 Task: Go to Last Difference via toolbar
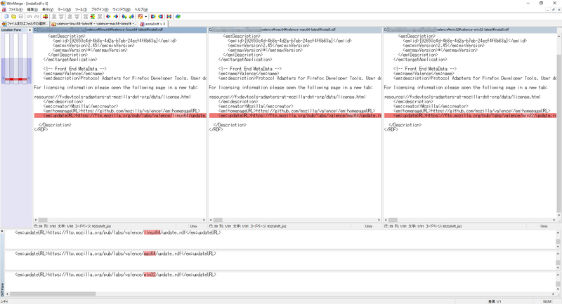100,16
